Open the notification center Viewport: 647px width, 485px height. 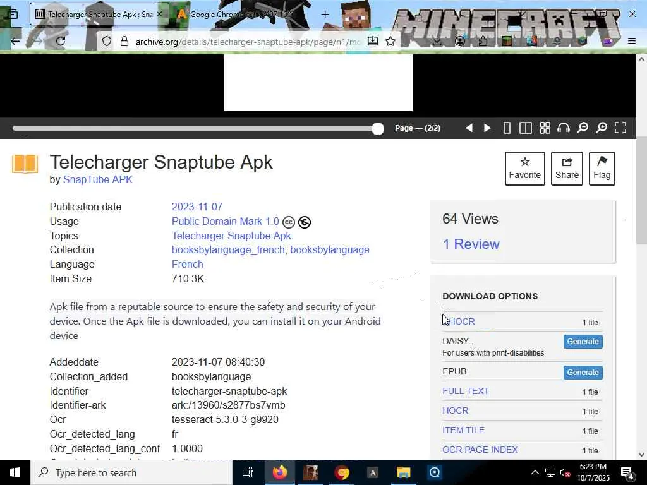tap(627, 472)
